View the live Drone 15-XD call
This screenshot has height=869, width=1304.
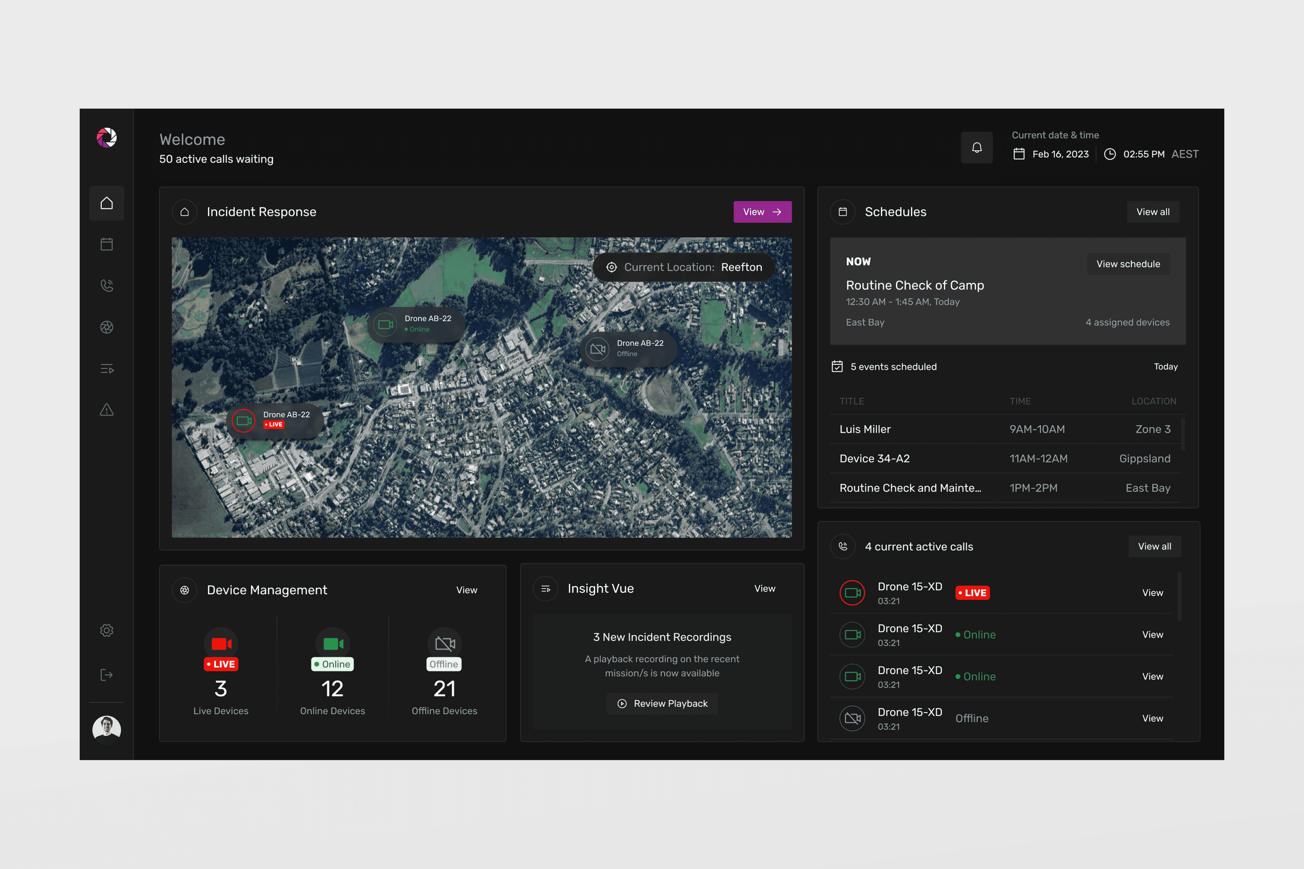click(x=1152, y=592)
